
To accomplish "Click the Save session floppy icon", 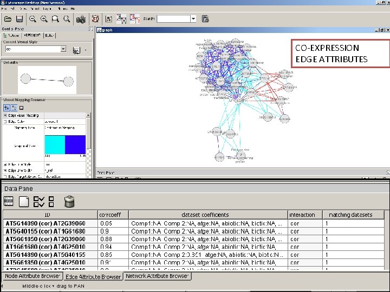I will tap(19, 19).
